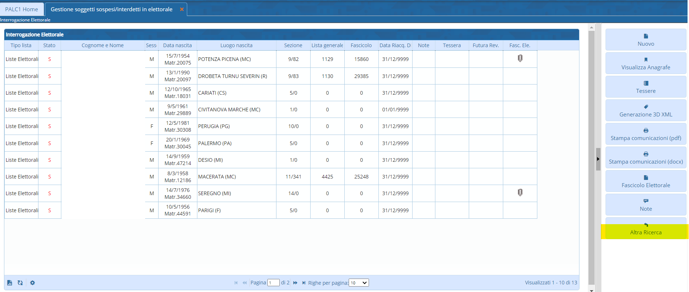Image resolution: width=689 pixels, height=292 pixels.
Task: Select the Gestione soggetti sospesi/interdetti tab
Action: 111,9
